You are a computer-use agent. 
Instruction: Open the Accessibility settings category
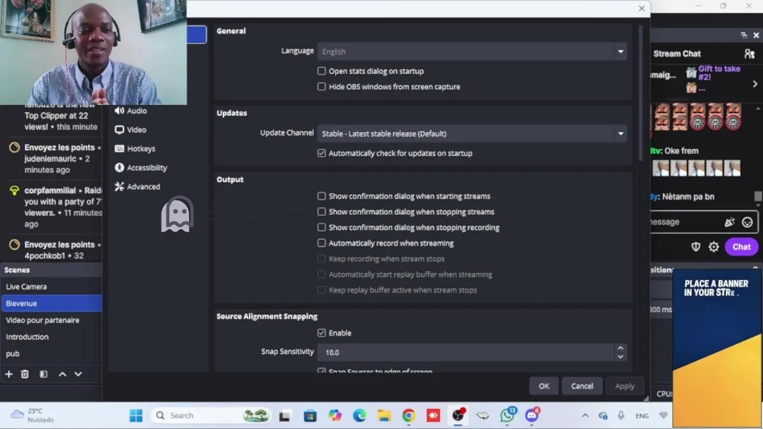coord(141,168)
